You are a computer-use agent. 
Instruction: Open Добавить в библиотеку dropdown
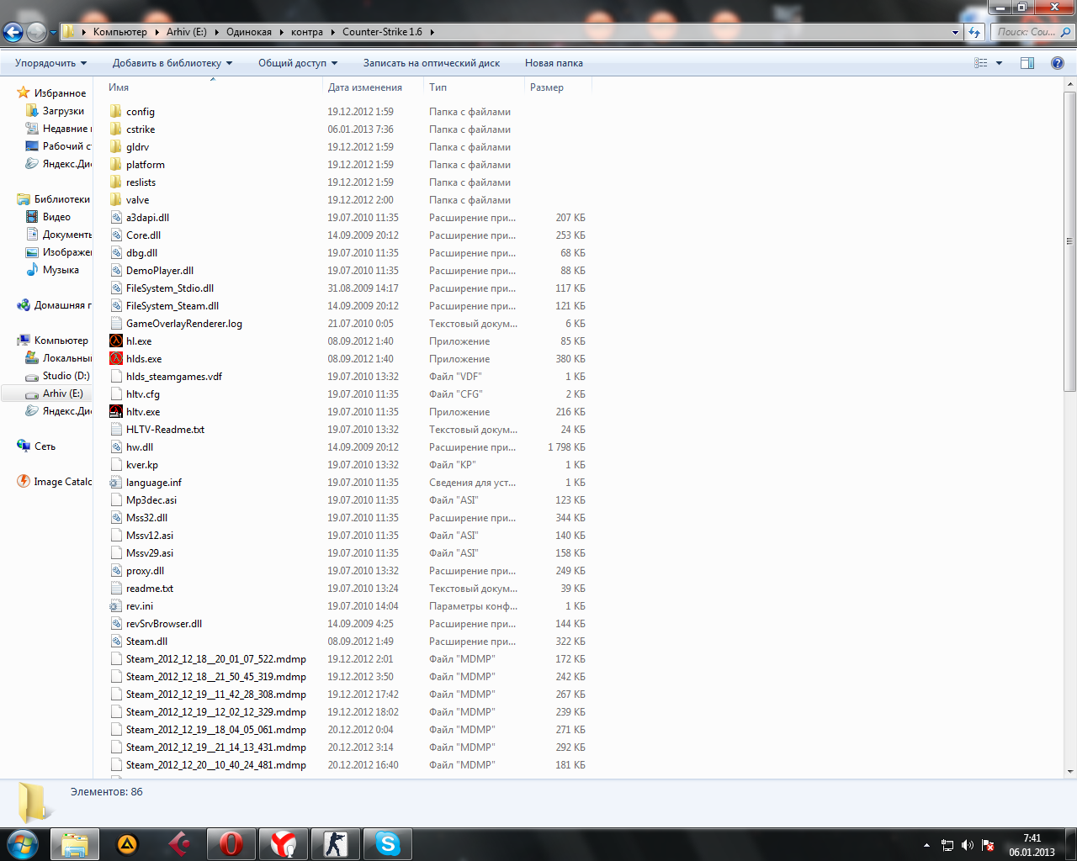click(172, 63)
